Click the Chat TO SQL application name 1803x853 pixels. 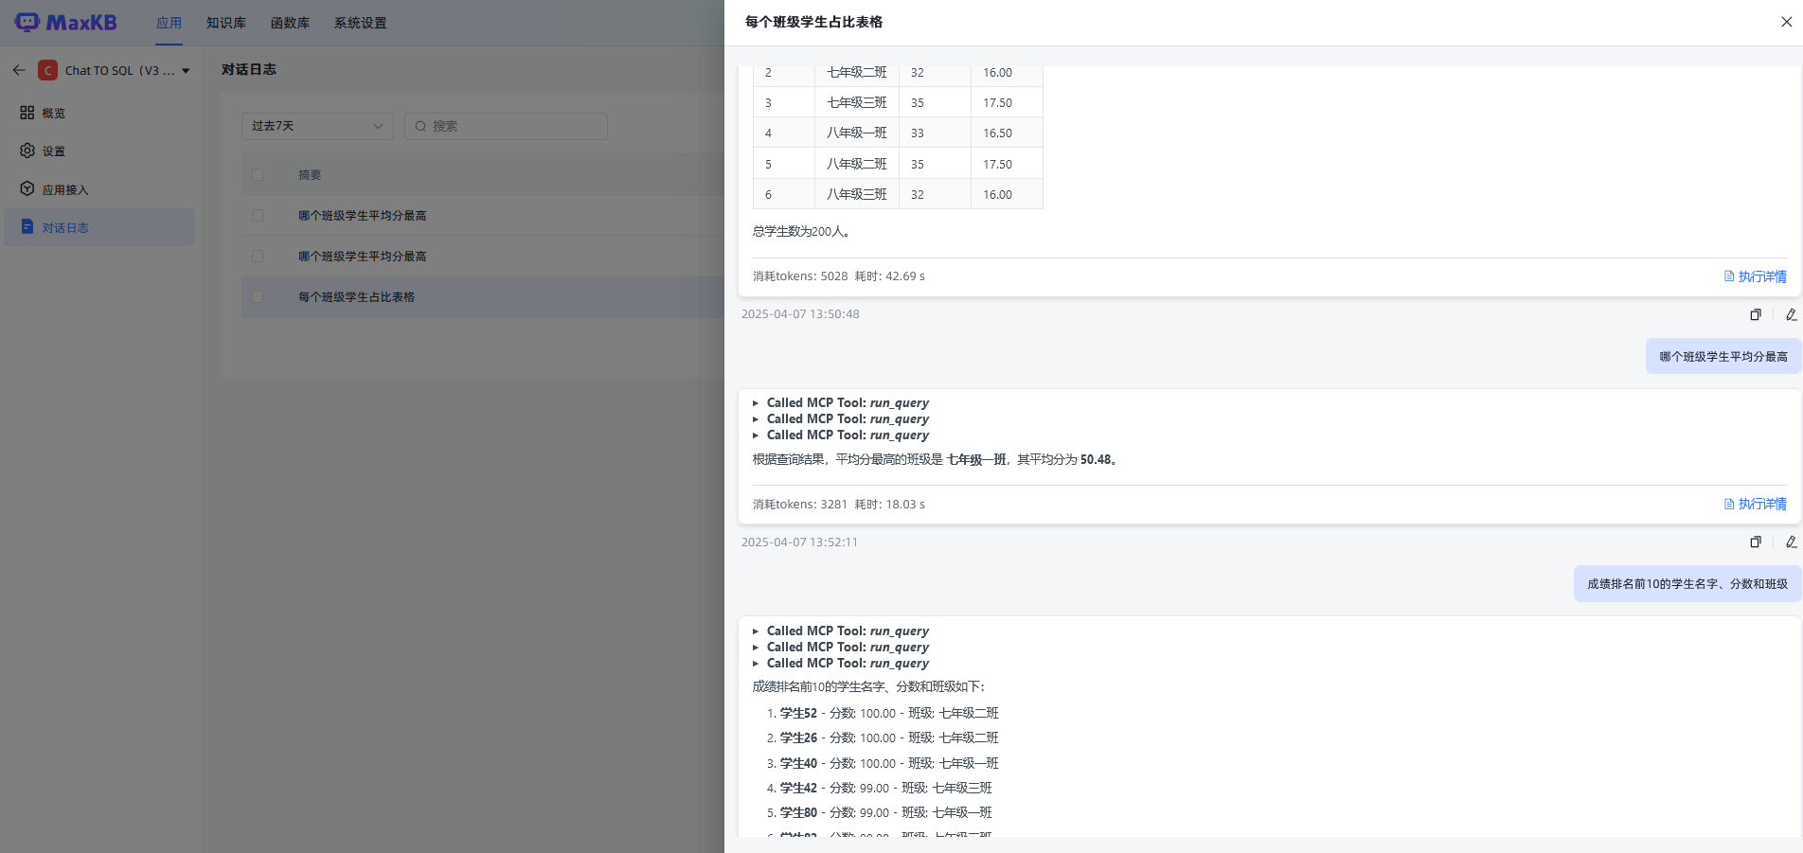click(120, 71)
